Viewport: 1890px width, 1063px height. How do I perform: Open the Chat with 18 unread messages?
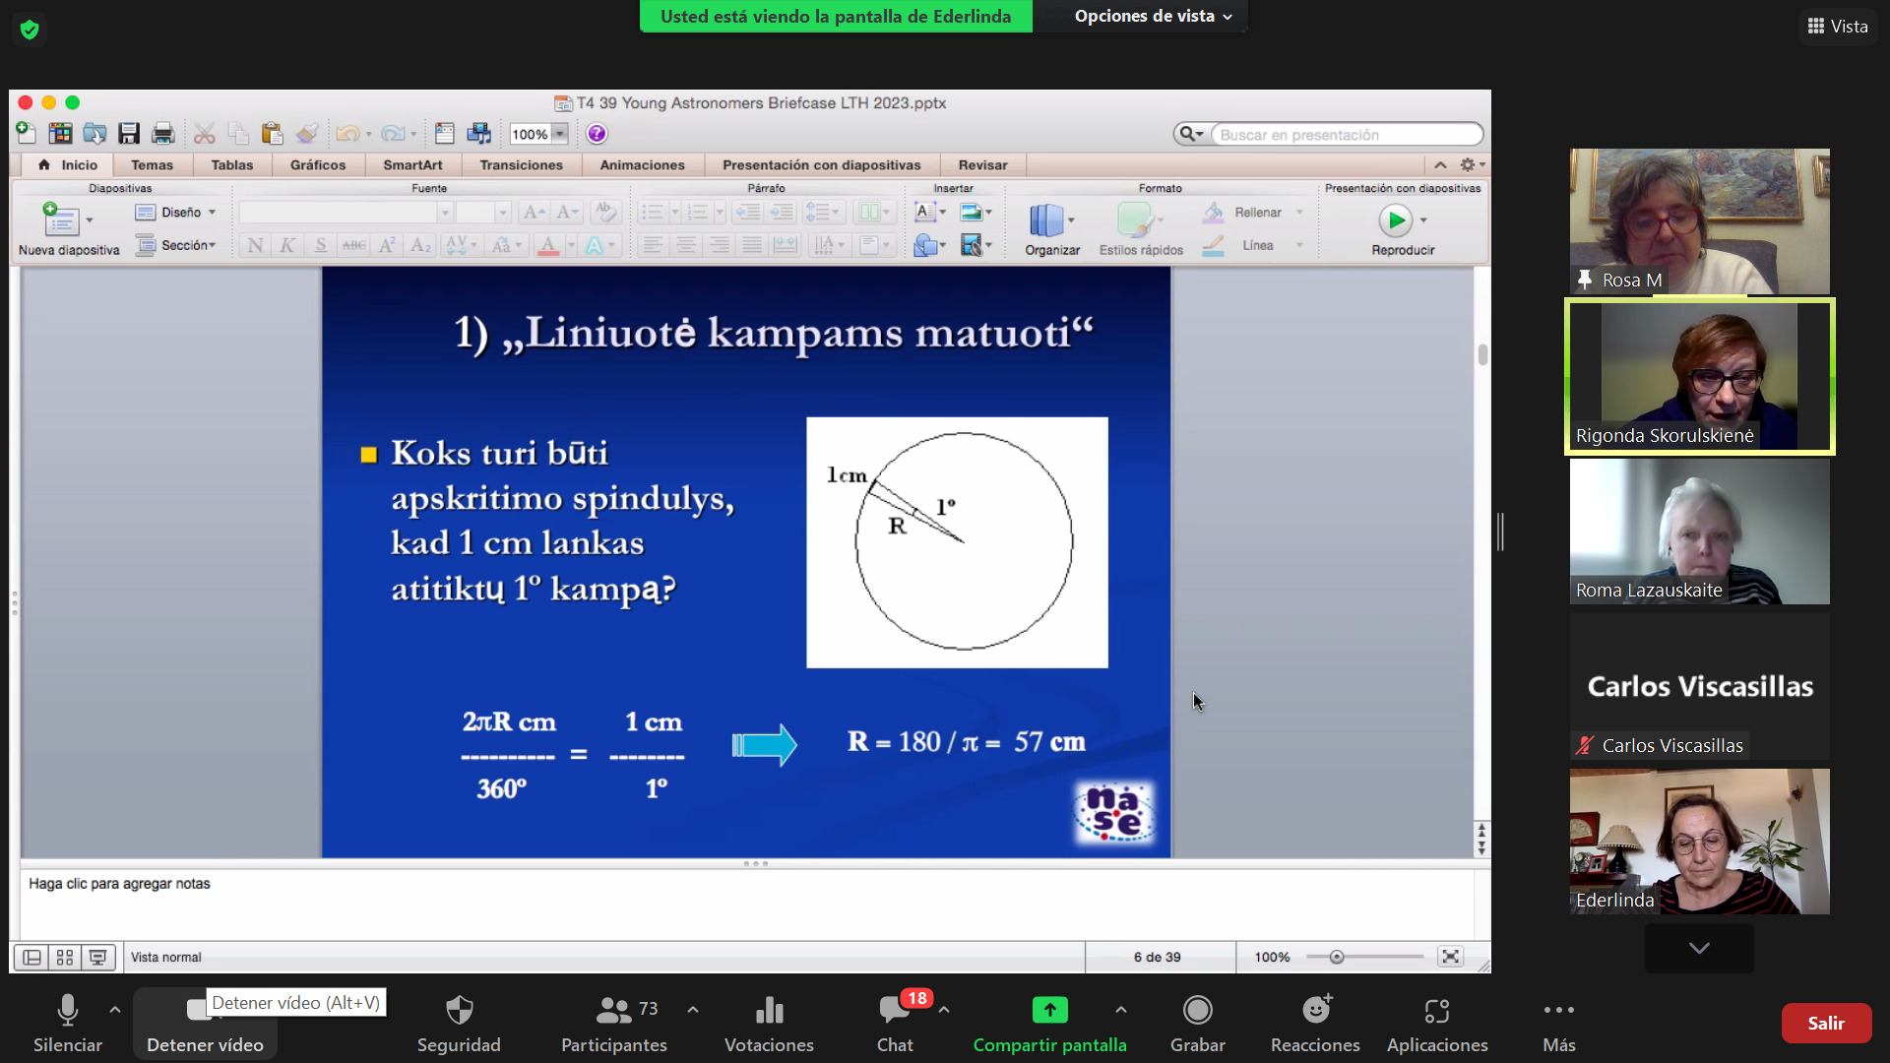click(895, 1024)
